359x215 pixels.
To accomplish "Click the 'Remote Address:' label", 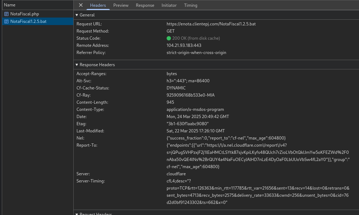I will (93, 45).
